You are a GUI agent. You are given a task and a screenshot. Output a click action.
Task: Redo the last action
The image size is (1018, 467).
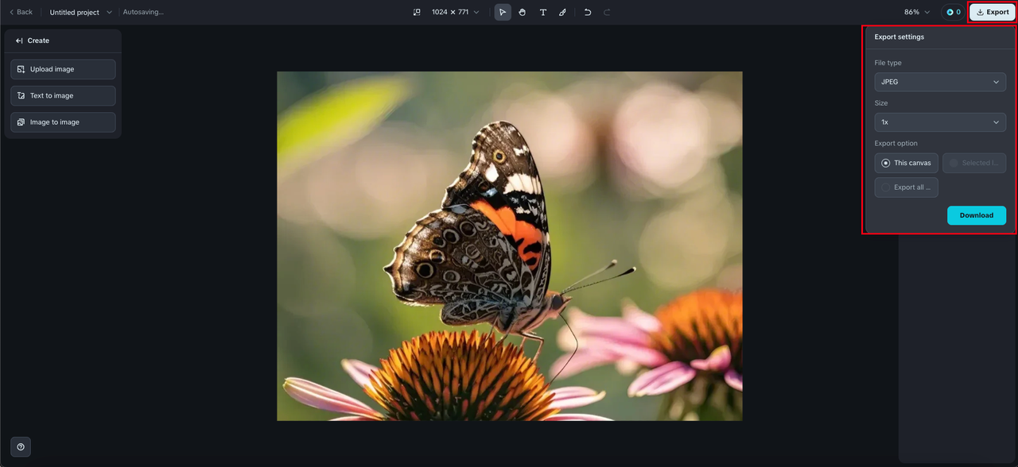[608, 12]
